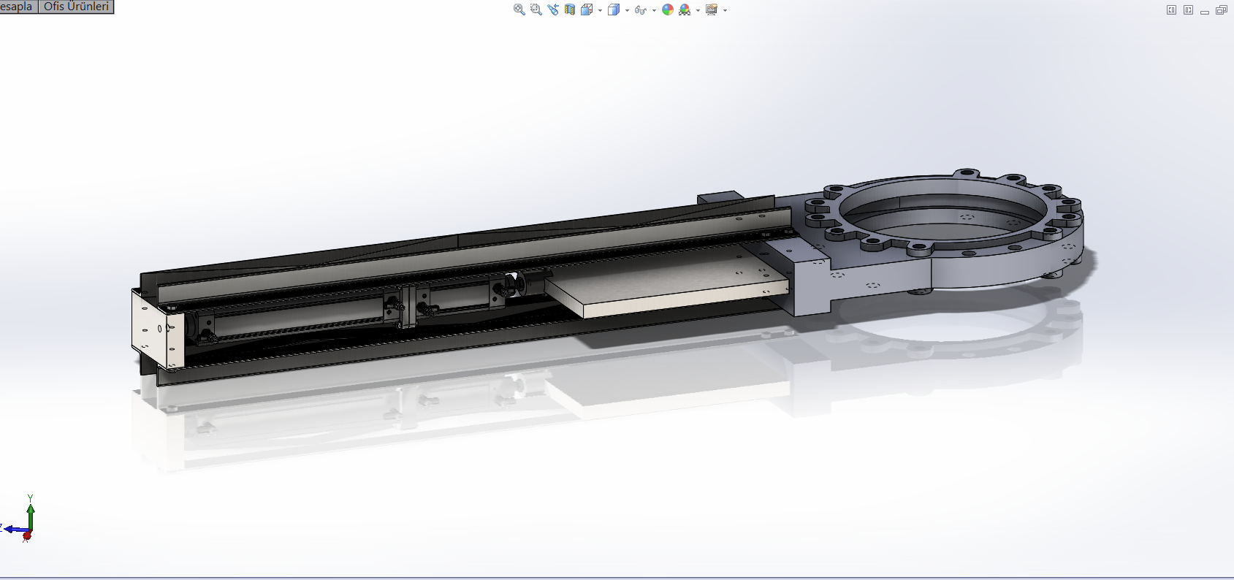The width and height of the screenshot is (1234, 580).
Task: Restore down the document window
Action: click(x=1222, y=10)
